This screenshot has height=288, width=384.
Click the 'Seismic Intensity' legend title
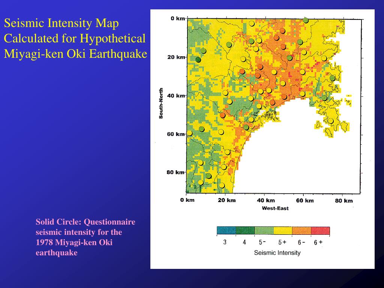[277, 253]
